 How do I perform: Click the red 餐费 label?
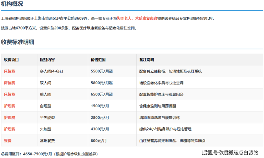pyautogui.click(x=7, y=141)
